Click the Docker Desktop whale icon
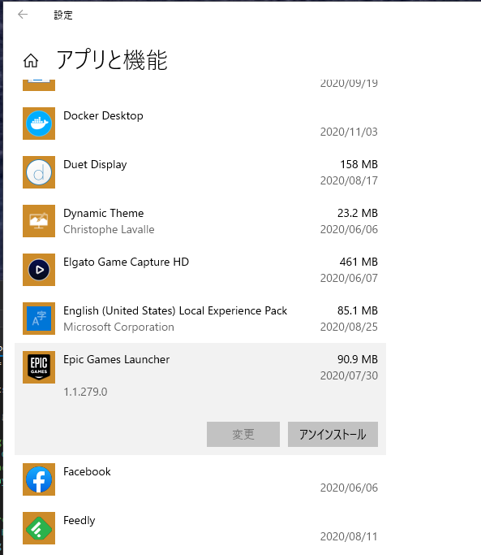The width and height of the screenshot is (481, 555). (x=39, y=124)
